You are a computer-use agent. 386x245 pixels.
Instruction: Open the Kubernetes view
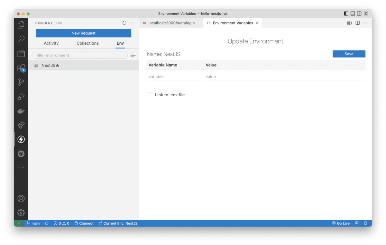[21, 154]
